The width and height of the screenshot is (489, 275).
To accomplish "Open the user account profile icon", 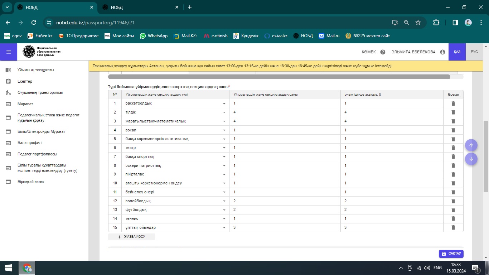I will click(x=442, y=52).
